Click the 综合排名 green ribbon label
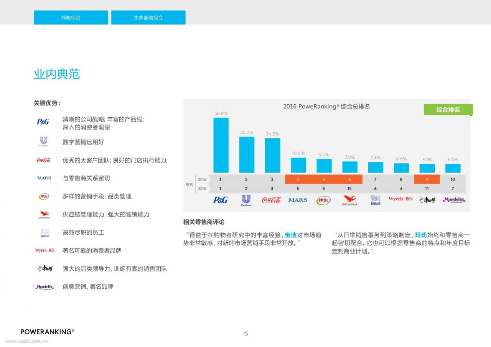This screenshot has height=347, width=491. point(448,110)
